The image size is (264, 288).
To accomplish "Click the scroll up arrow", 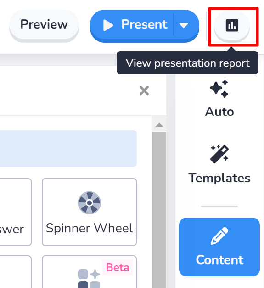I will click(159, 125).
